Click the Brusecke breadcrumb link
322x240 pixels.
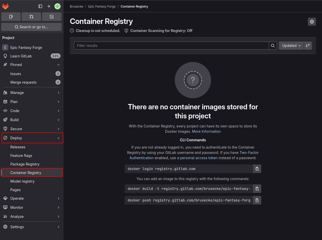[76, 7]
